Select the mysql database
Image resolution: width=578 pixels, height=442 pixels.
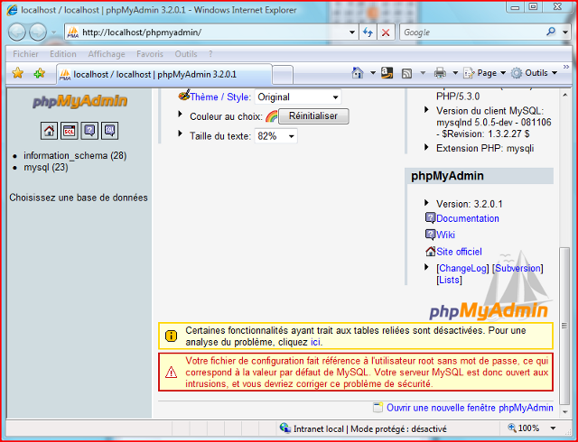point(46,168)
